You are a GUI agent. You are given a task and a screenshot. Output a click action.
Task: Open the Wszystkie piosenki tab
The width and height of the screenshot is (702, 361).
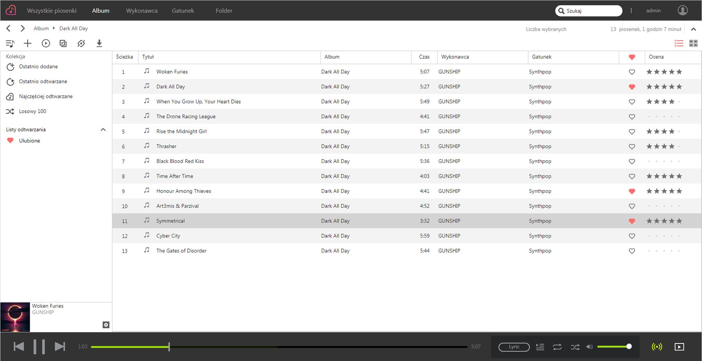pos(52,11)
